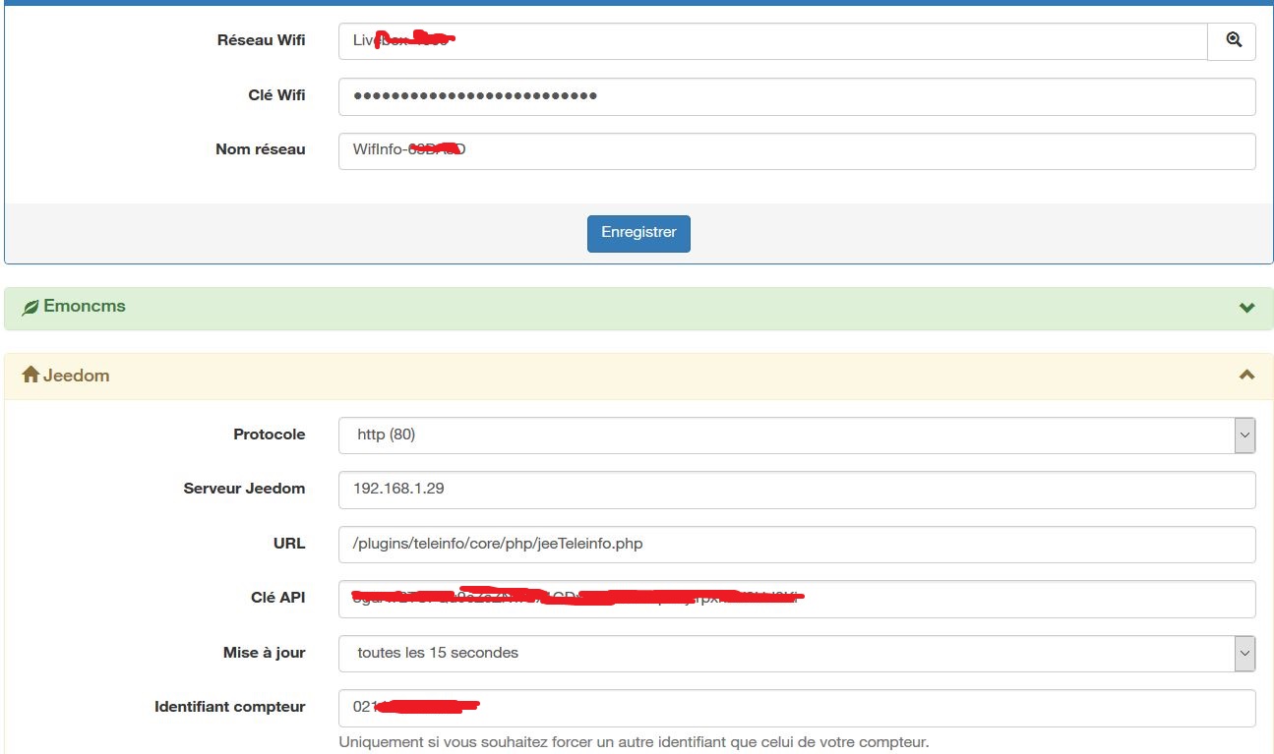Image resolution: width=1274 pixels, height=754 pixels.
Task: Focus the Identifiant compteur field
Action: tap(797, 708)
